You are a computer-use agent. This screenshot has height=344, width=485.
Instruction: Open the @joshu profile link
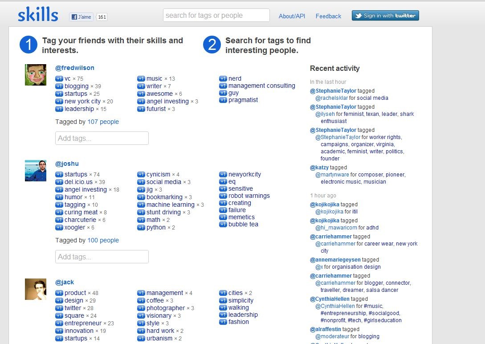pos(67,164)
